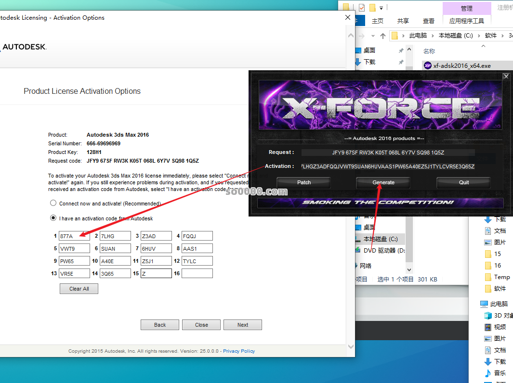Choose I have an activation code option
Screen dimensions: 513x383
[x=53, y=218]
